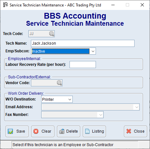Click the Tech Code magnifier lookup icon
The image size is (150, 149).
point(52,34)
